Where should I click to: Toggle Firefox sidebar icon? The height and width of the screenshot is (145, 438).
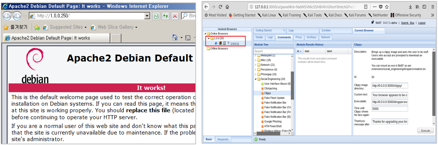point(424,7)
